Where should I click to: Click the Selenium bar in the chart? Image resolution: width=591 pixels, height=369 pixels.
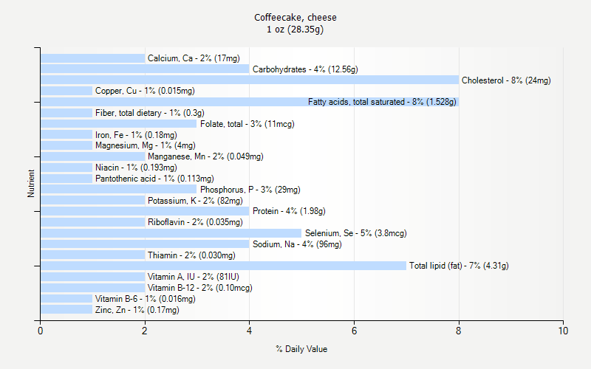click(171, 233)
